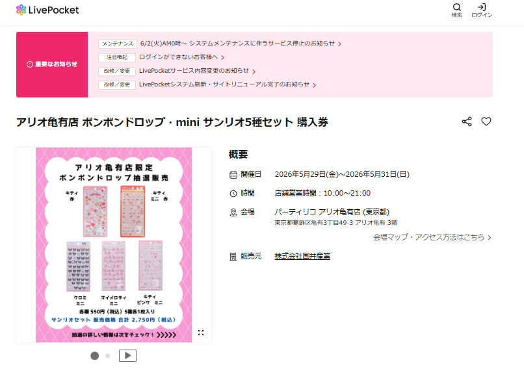Open the event poster thumbnail
The height and width of the screenshot is (384, 524).
coord(114,245)
